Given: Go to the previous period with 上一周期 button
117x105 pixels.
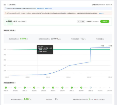Looking at the screenshot, I should [81, 22].
